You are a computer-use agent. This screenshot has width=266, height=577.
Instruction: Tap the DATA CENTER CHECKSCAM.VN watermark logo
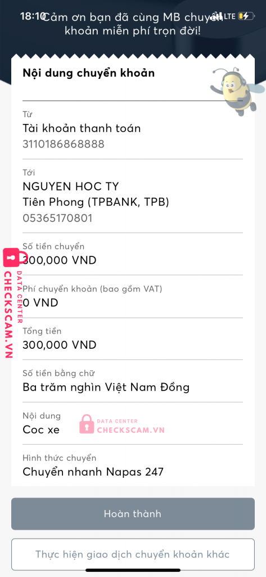click(121, 424)
